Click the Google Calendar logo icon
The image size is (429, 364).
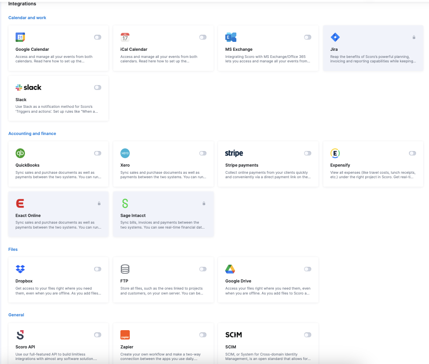tap(20, 37)
